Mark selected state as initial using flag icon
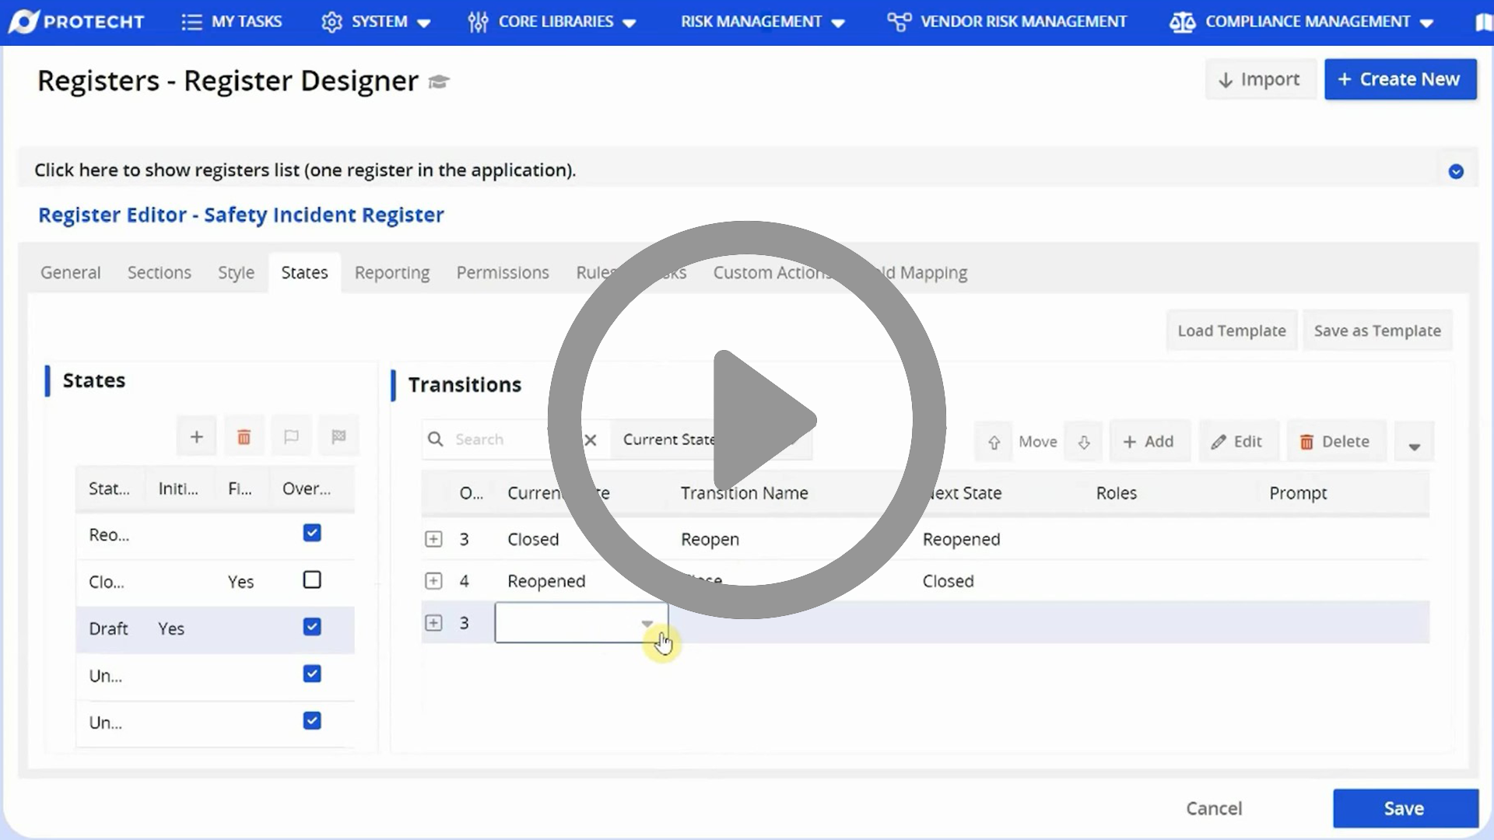The width and height of the screenshot is (1494, 840). click(291, 436)
